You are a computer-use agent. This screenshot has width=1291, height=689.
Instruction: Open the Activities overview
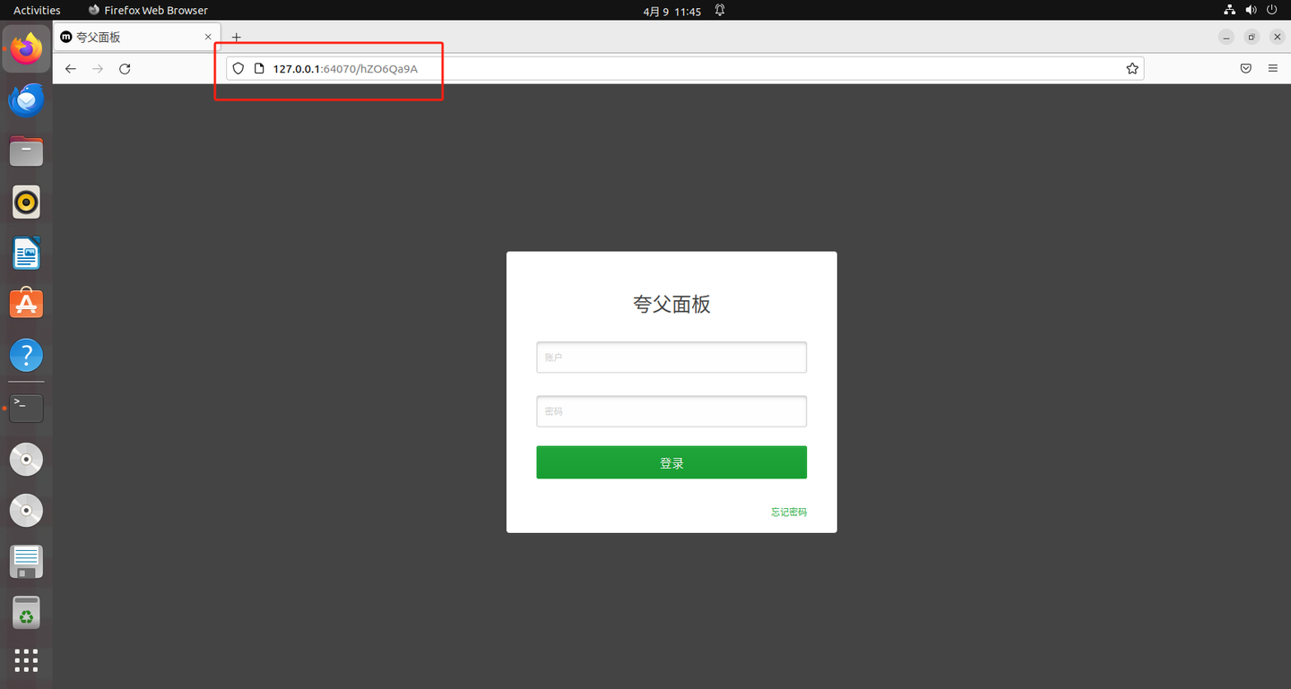pyautogui.click(x=35, y=10)
